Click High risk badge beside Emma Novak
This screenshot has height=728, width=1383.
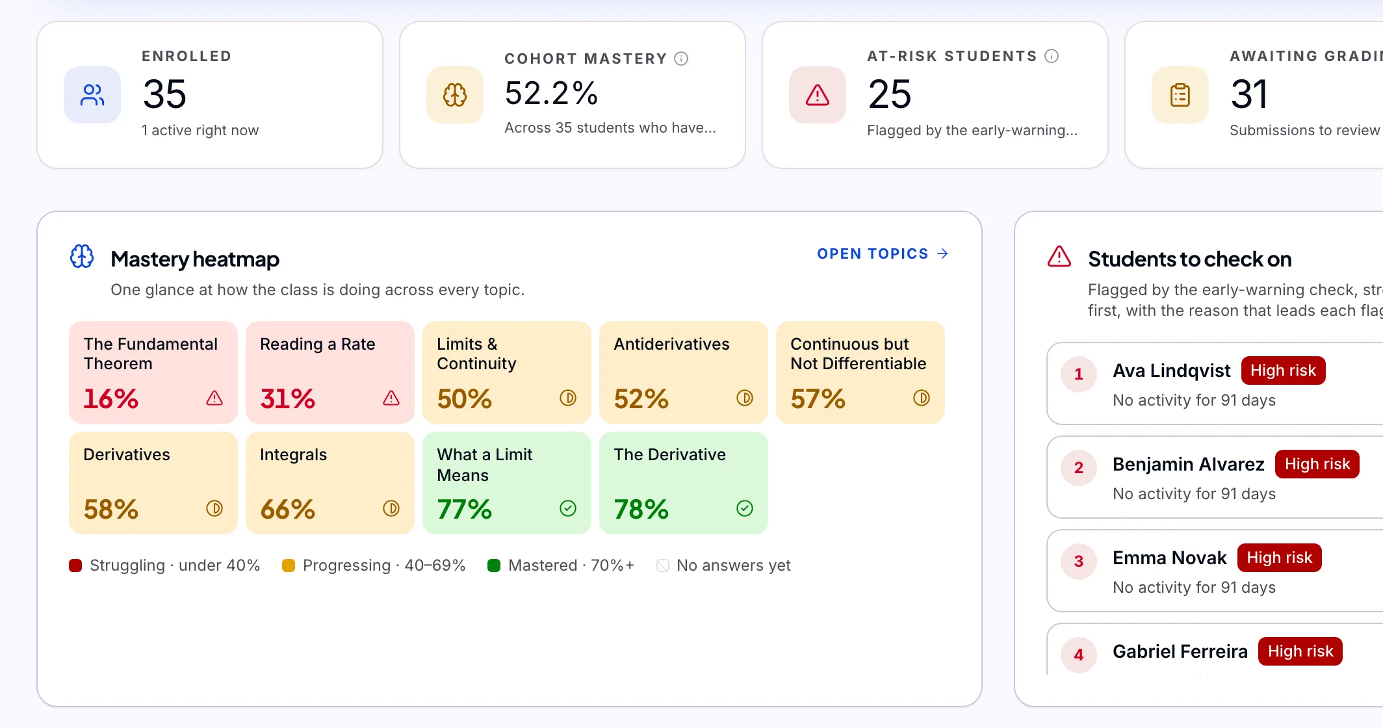pos(1279,558)
